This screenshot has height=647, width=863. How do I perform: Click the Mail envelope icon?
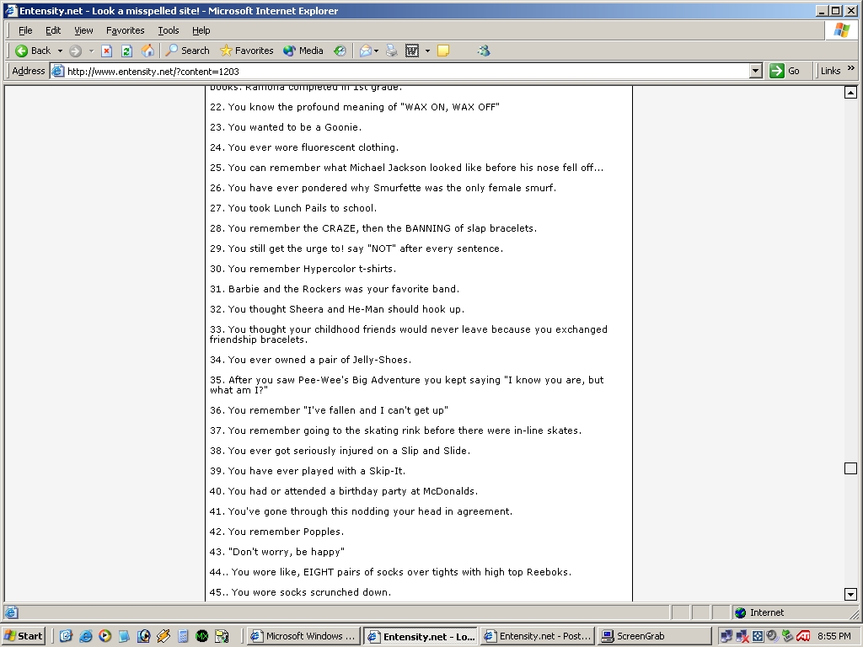pyautogui.click(x=366, y=51)
